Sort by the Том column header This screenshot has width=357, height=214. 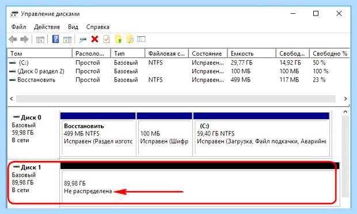click(40, 53)
